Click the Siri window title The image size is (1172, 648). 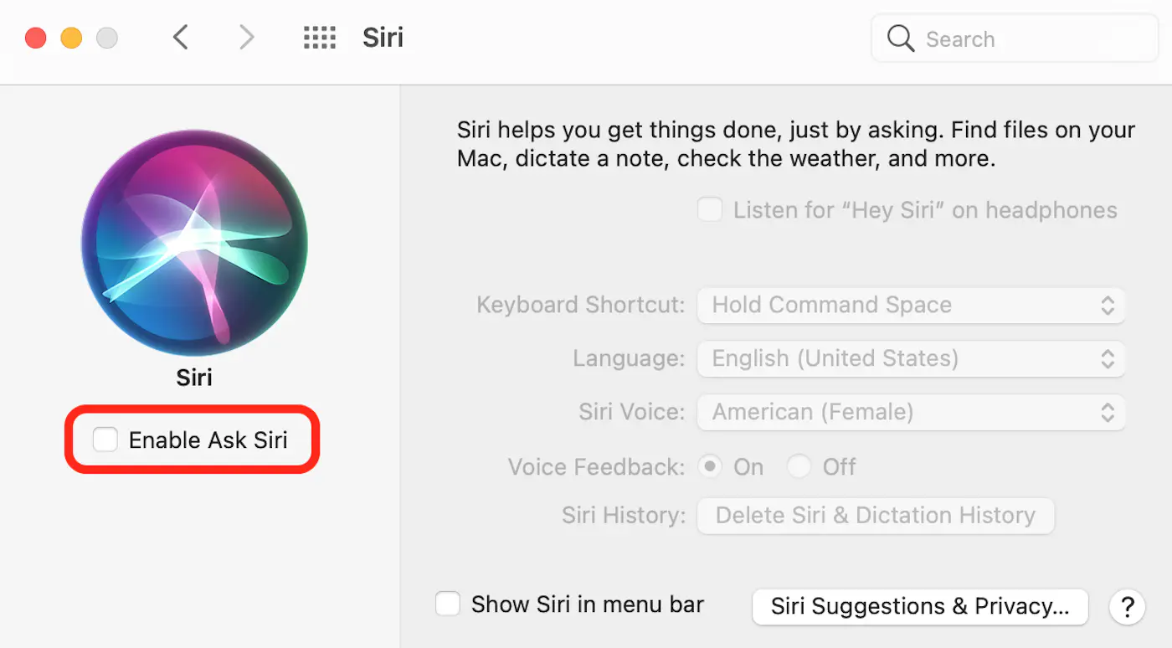[x=383, y=37]
